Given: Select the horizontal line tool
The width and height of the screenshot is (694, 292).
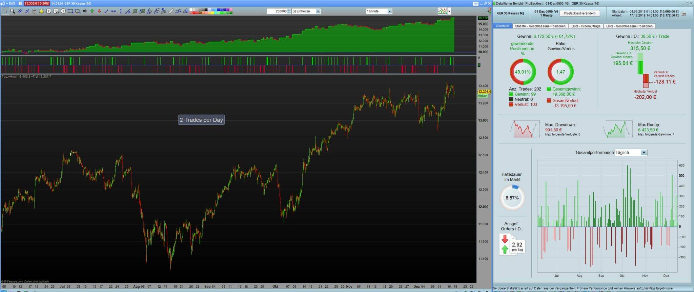Looking at the screenshot, I should pyautogui.click(x=114, y=11).
